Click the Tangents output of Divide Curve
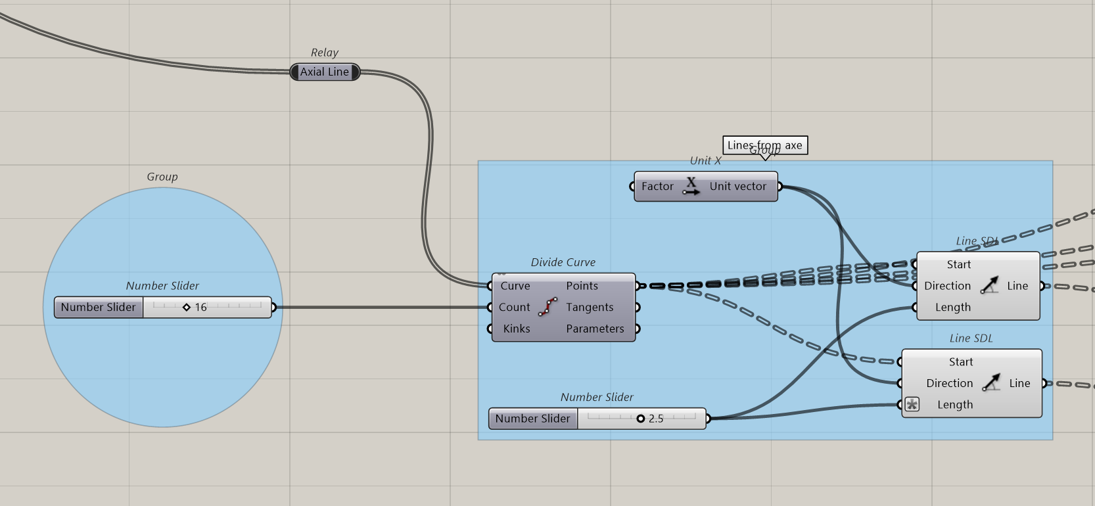This screenshot has width=1095, height=506. coord(590,307)
